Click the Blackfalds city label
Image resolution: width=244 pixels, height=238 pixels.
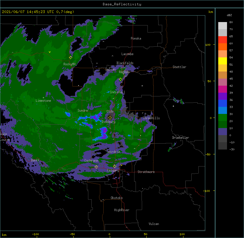(x=125, y=63)
